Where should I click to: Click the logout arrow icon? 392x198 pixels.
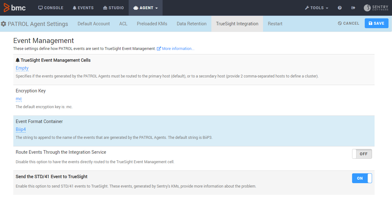coord(353,8)
